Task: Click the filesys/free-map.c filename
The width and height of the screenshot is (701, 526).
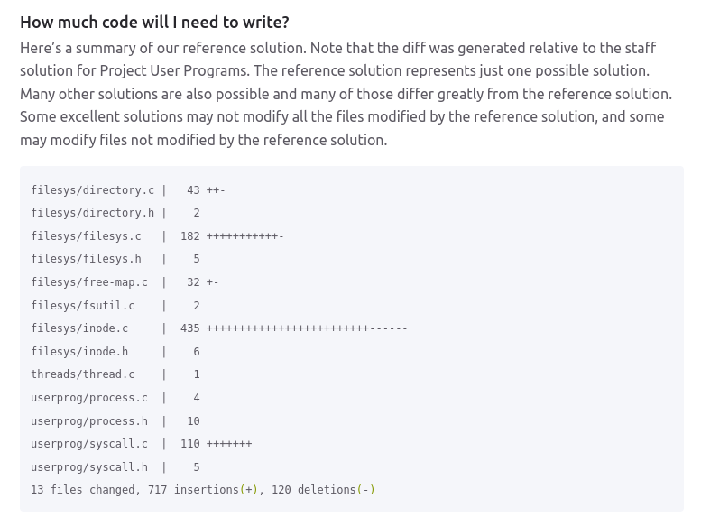Action: click(x=89, y=282)
